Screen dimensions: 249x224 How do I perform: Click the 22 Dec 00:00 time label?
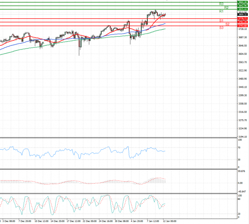[90, 221]
